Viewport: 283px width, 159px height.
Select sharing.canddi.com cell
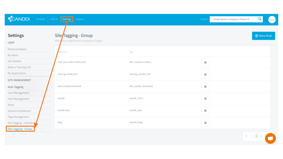tap(68, 74)
